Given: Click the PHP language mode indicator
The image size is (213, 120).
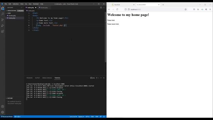Looking at the screenshot, I should pos(97,117).
